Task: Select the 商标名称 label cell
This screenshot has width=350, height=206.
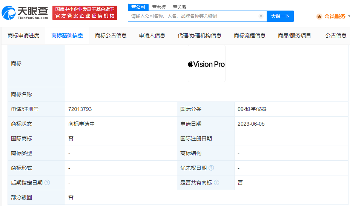Action: pyautogui.click(x=36, y=94)
